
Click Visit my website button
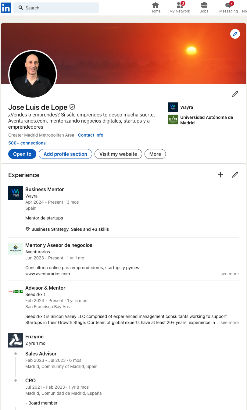click(118, 154)
